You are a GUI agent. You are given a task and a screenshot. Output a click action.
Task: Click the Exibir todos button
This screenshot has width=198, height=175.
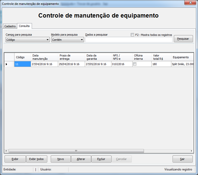[x=37, y=159]
